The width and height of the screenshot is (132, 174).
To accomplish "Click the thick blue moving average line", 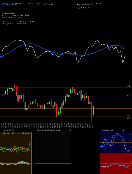I will click(62, 54).
